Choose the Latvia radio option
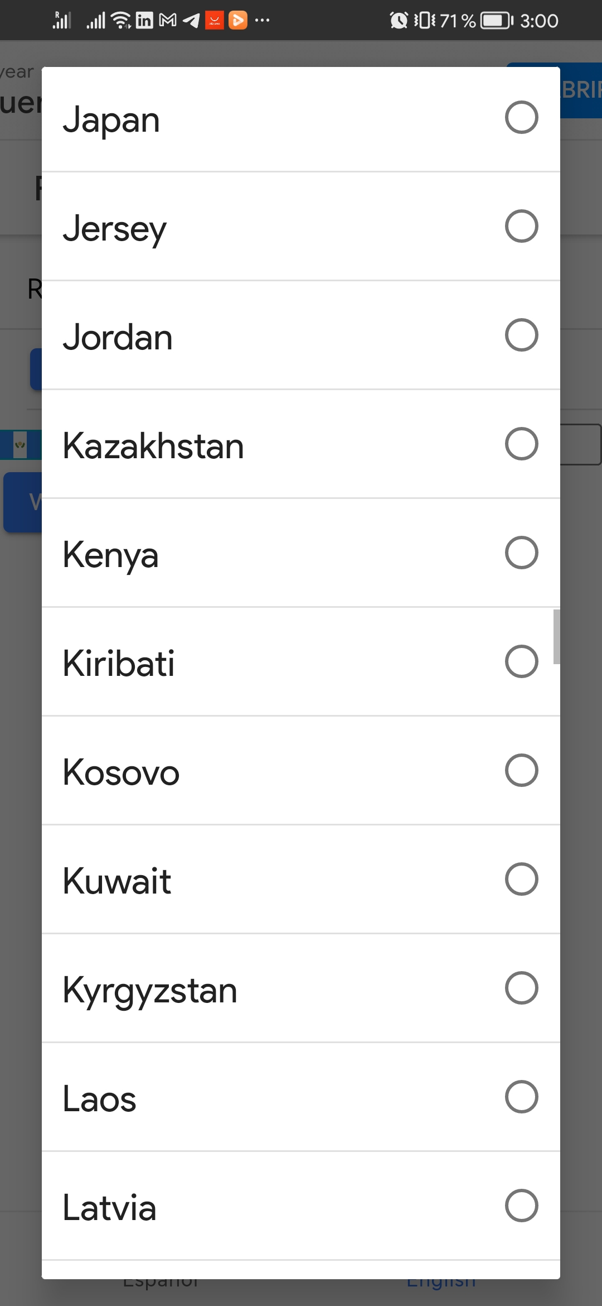 coord(521,1206)
